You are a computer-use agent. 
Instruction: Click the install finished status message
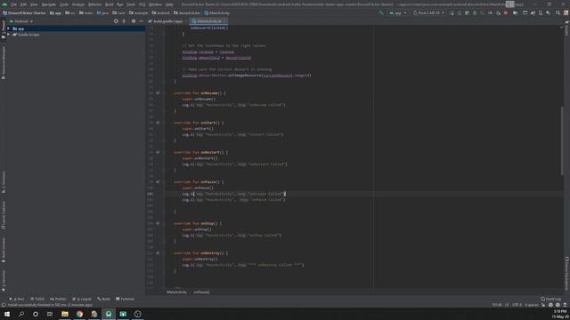tap(50, 305)
